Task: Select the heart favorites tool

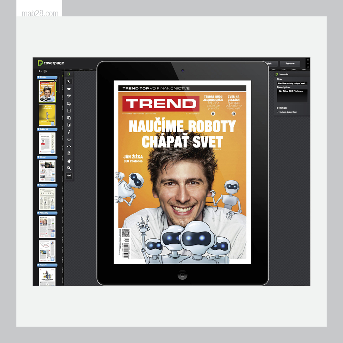Action: pos(69,89)
